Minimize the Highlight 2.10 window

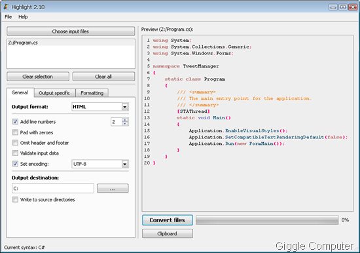[333, 7]
